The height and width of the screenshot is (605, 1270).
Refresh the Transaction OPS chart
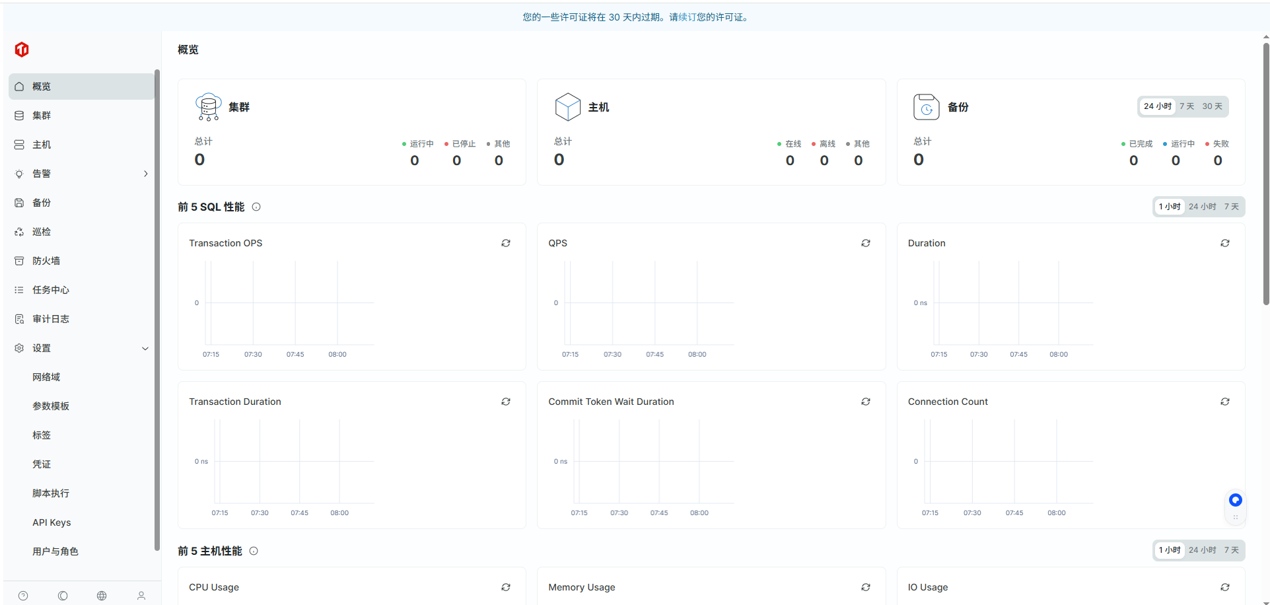(506, 243)
